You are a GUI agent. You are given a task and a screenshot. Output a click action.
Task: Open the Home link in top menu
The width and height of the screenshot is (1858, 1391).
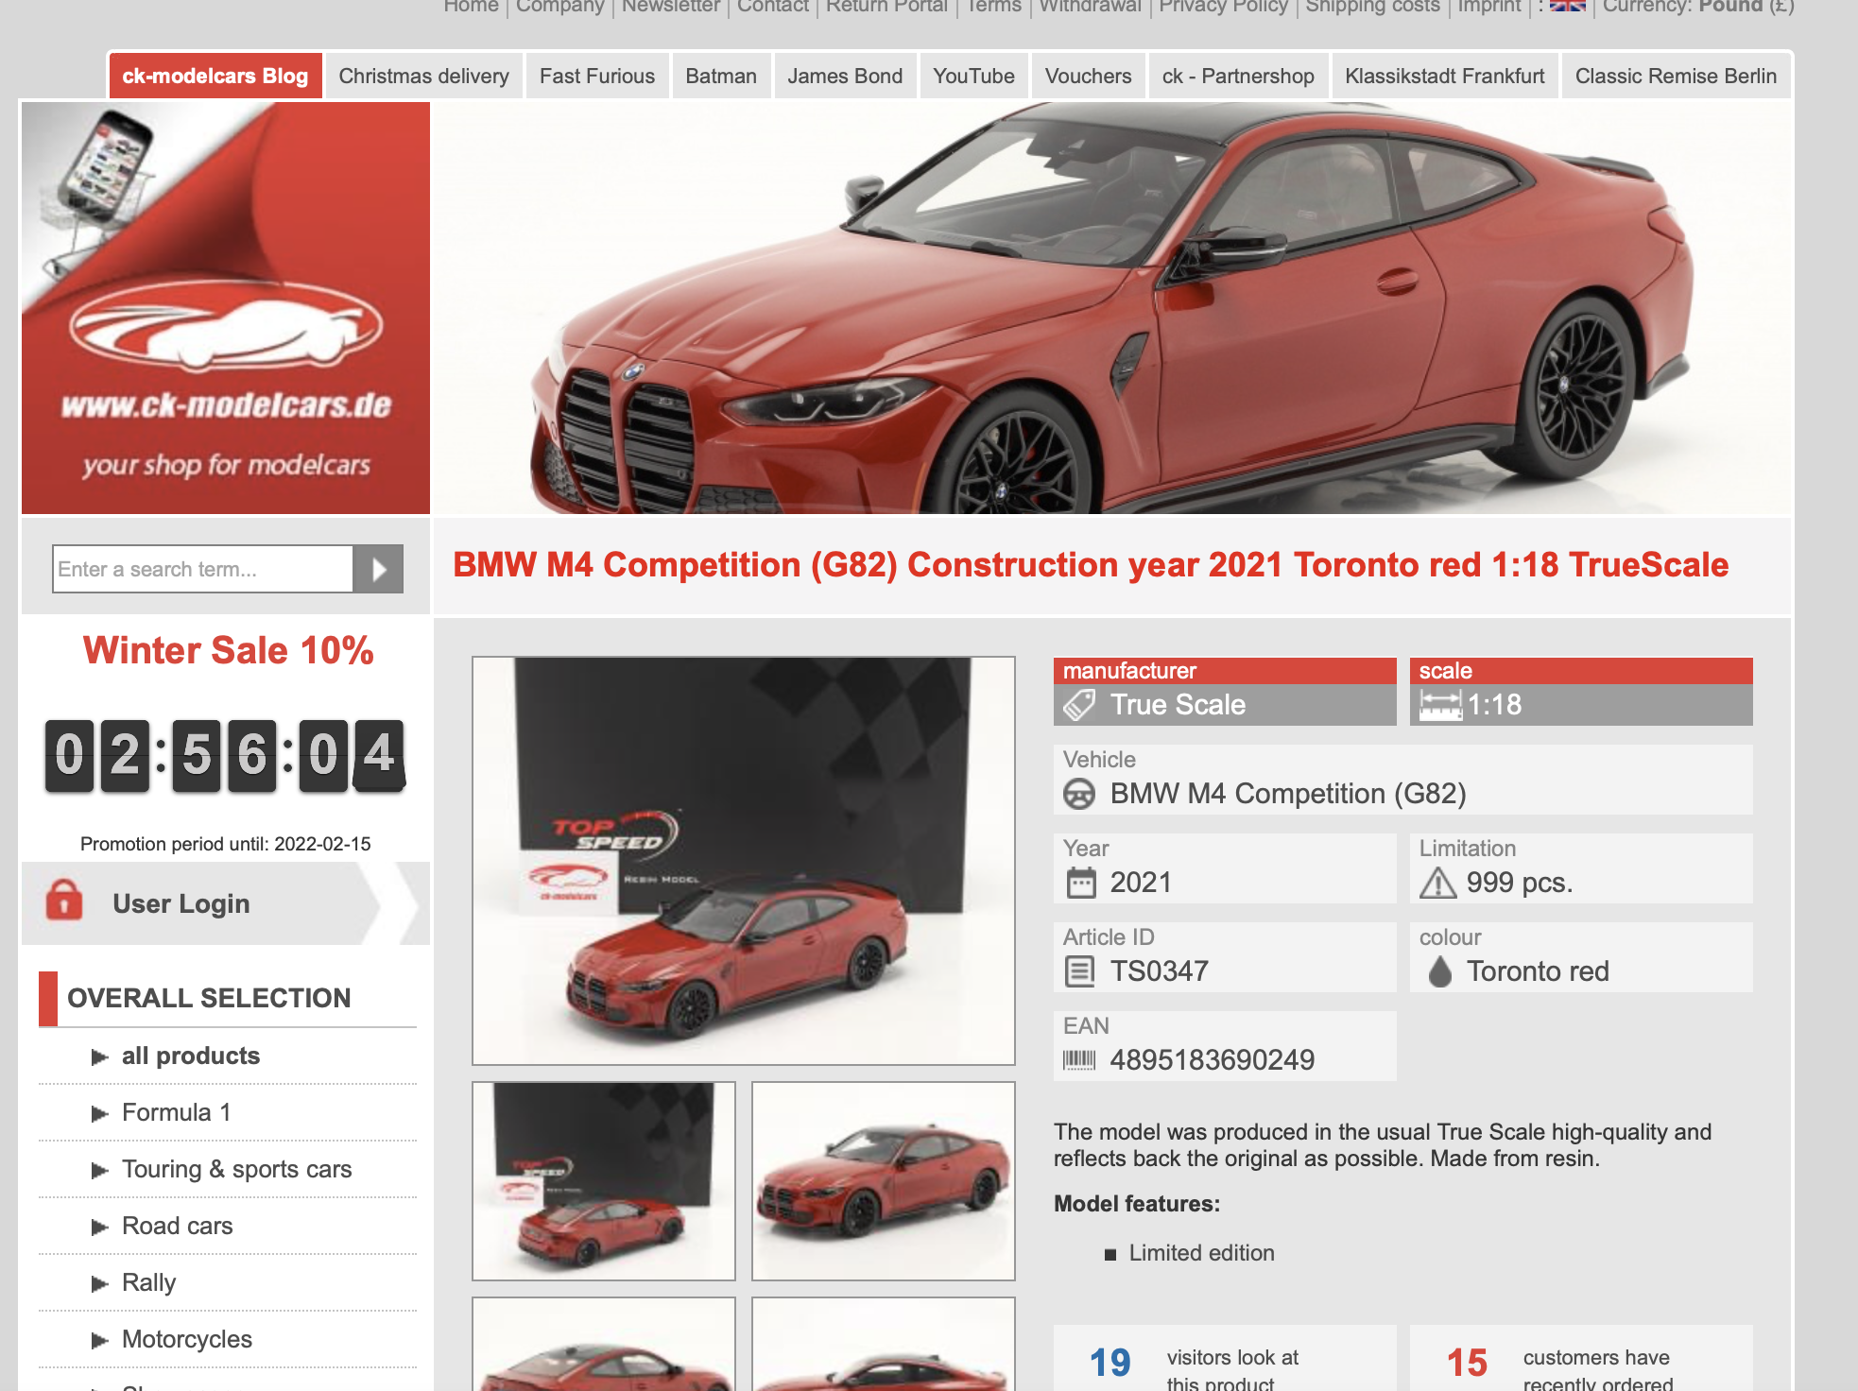471,7
